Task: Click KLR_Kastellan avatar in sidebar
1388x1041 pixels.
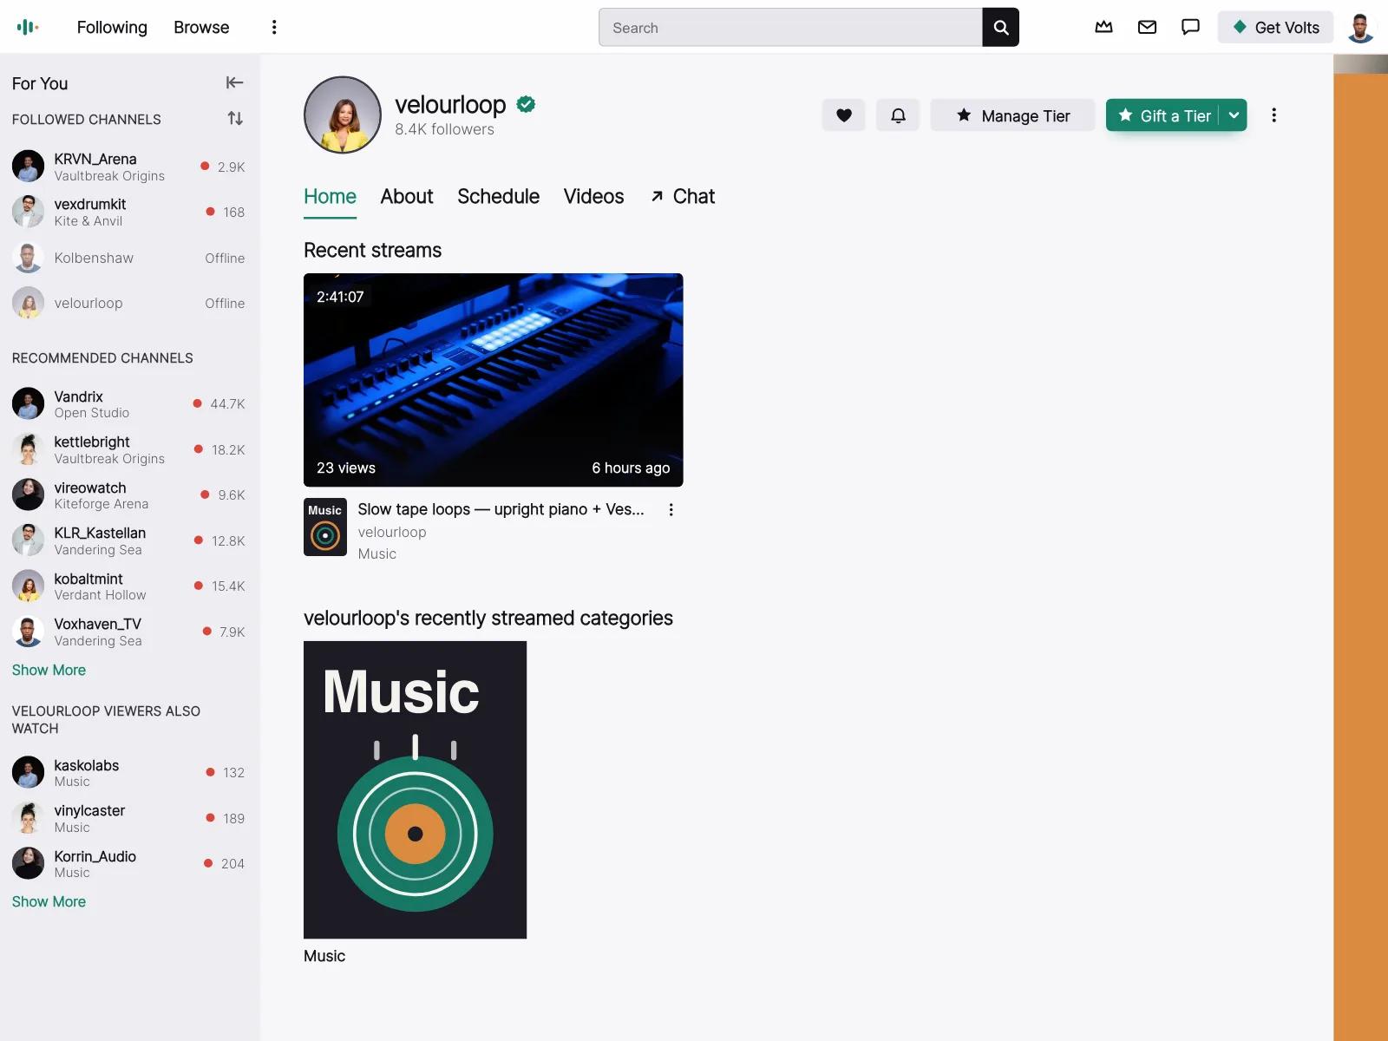Action: [x=28, y=540]
